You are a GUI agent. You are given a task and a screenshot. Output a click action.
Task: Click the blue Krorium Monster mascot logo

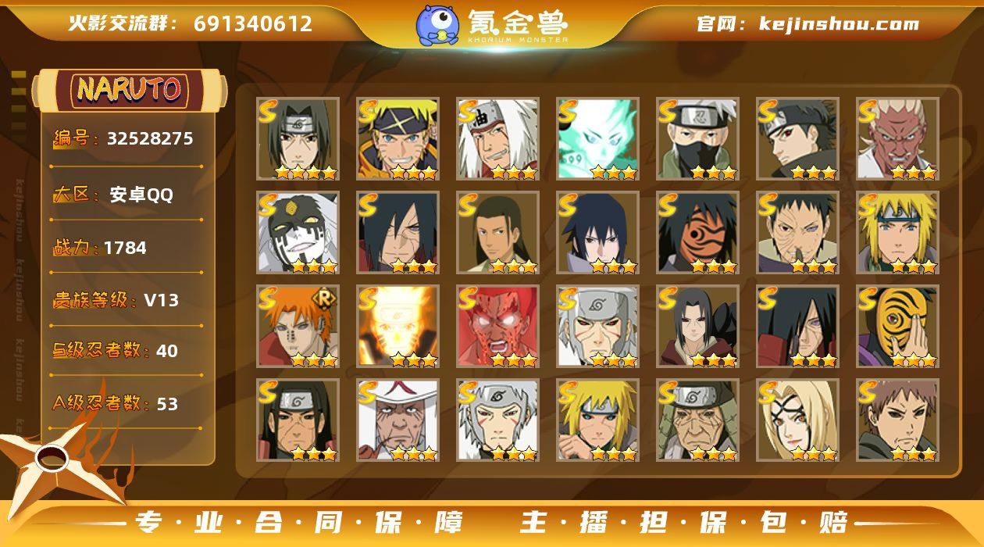click(x=437, y=25)
